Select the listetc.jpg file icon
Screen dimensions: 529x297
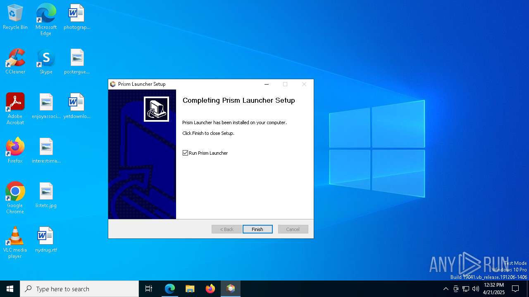click(46, 196)
